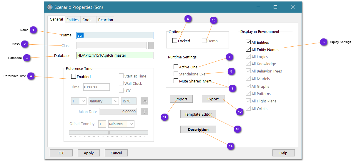Switch to the Entities tab
This screenshot has height=162, width=356.
72,20
